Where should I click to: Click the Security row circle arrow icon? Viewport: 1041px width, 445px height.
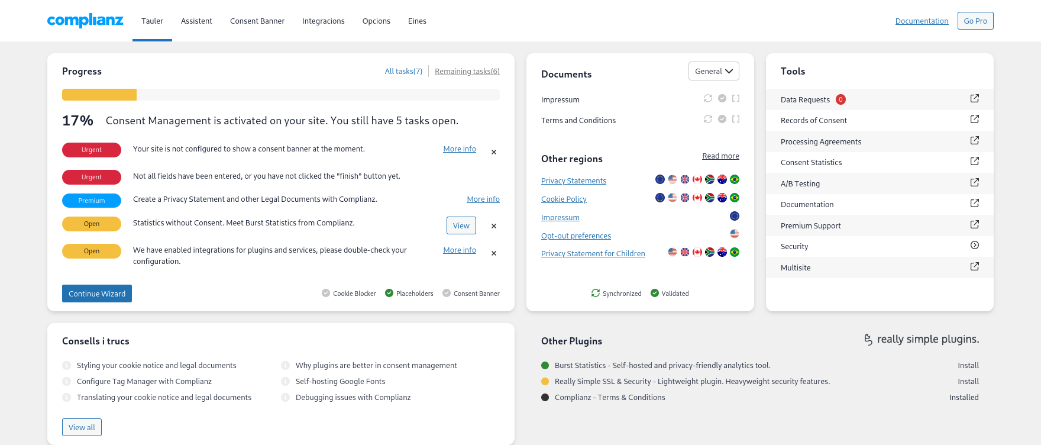974,246
